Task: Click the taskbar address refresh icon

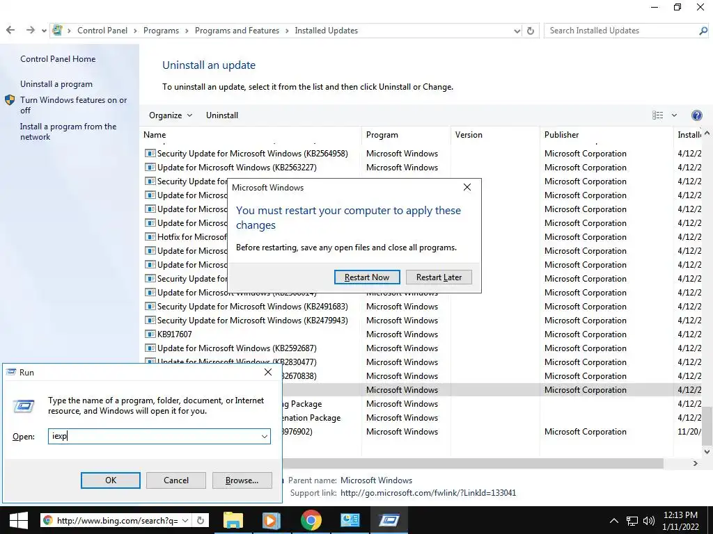Action: tap(201, 520)
